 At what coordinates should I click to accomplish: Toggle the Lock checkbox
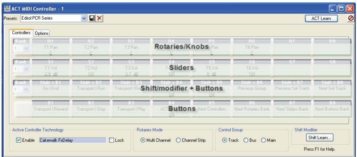click(111, 140)
